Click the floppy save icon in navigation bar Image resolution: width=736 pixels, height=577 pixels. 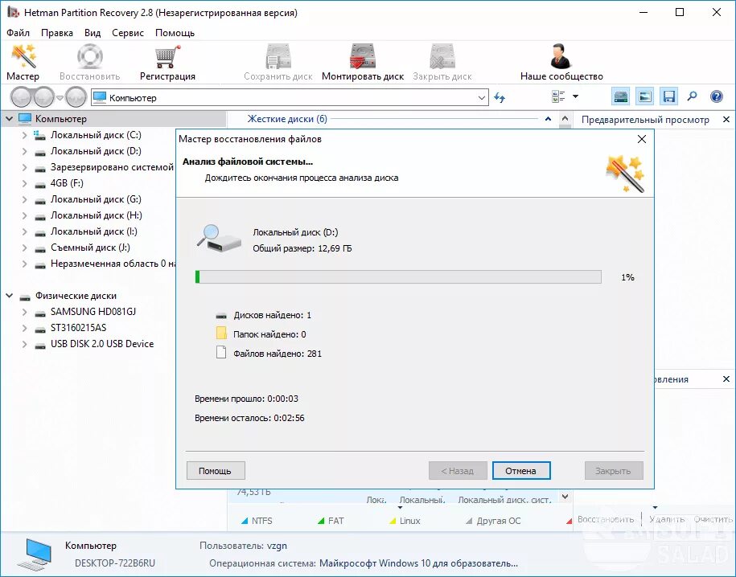click(669, 96)
